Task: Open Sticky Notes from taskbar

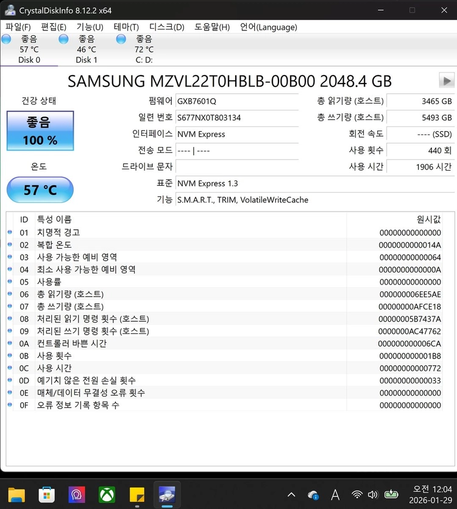Action: pos(137,495)
